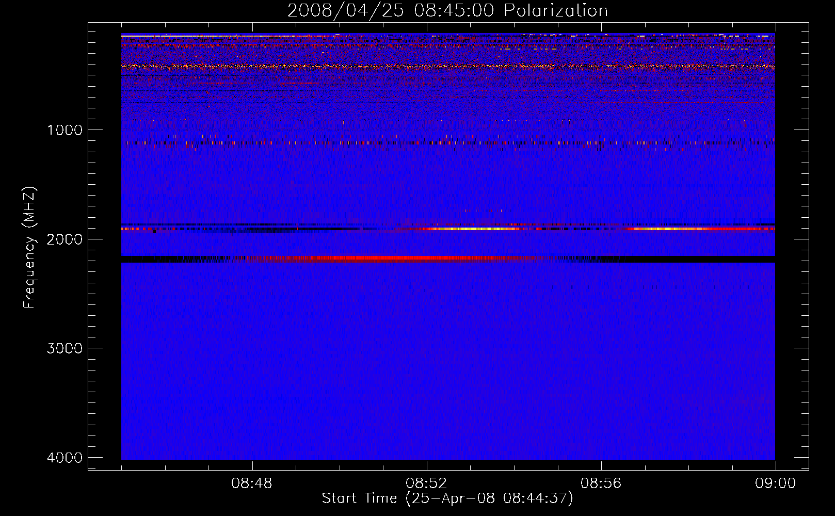The height and width of the screenshot is (516, 835).
Task: Click the 2000 frequency tick label
Action: 65,239
